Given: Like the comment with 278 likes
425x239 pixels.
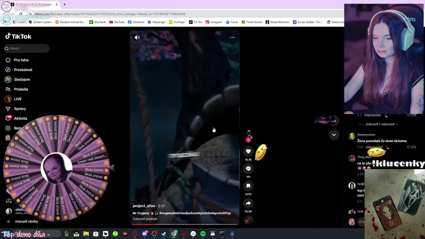Looking at the screenshot, I should [409, 115].
